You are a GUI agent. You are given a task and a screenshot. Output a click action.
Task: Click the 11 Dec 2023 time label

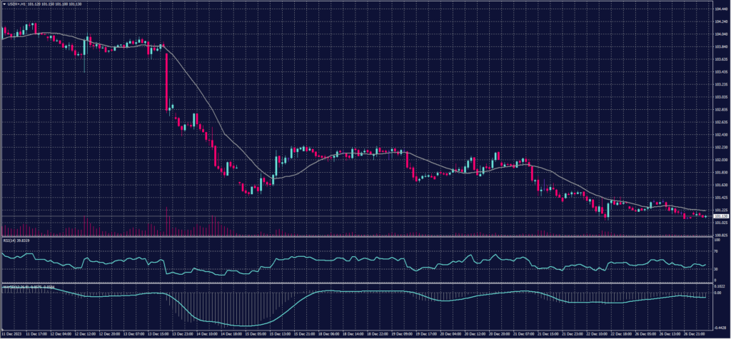12,333
